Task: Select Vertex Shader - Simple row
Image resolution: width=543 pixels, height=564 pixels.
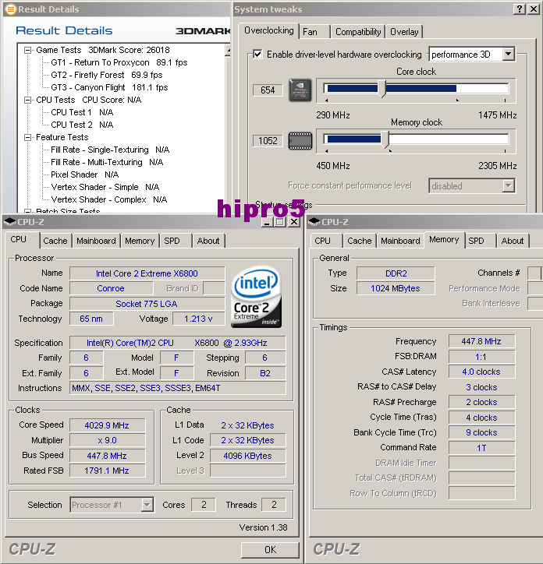Action: [105, 187]
